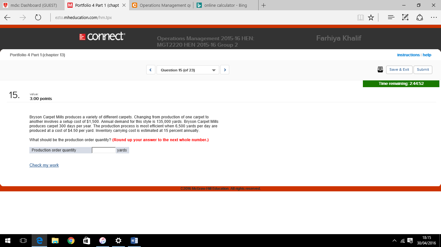Click the '©2016 McGraw-Hill Education' footer text

tap(221, 188)
